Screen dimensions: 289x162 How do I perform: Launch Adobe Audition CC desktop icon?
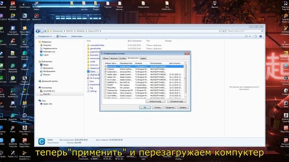tap(13, 93)
